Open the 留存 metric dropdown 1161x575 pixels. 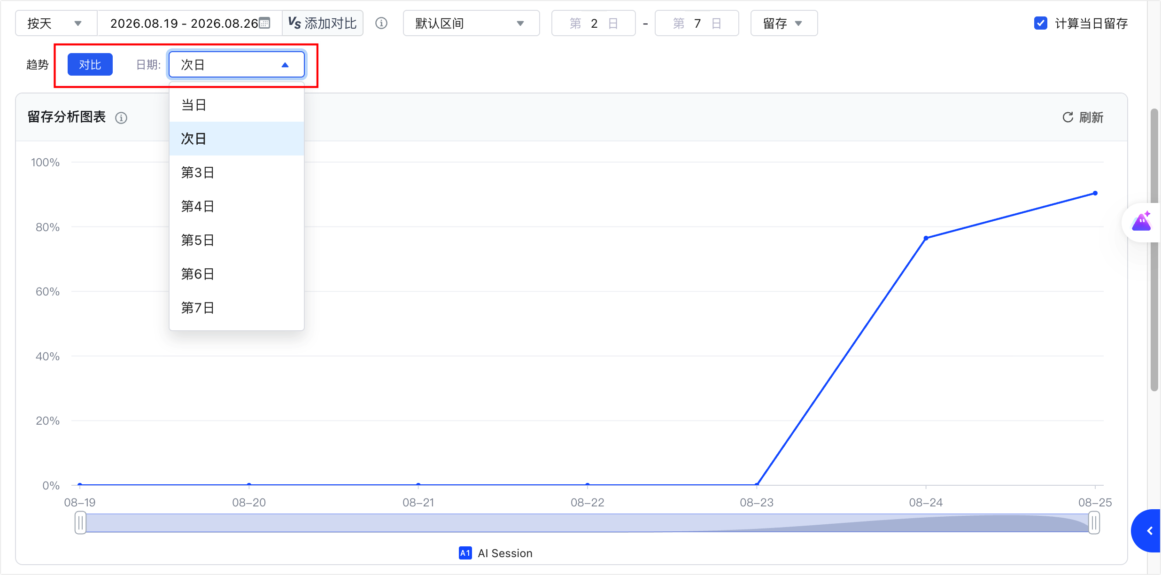point(784,23)
